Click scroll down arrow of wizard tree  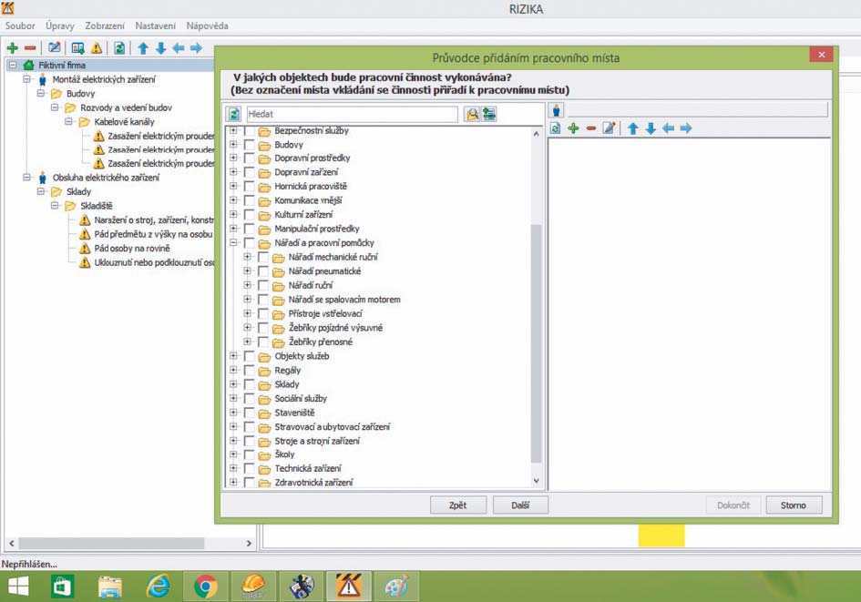[536, 481]
